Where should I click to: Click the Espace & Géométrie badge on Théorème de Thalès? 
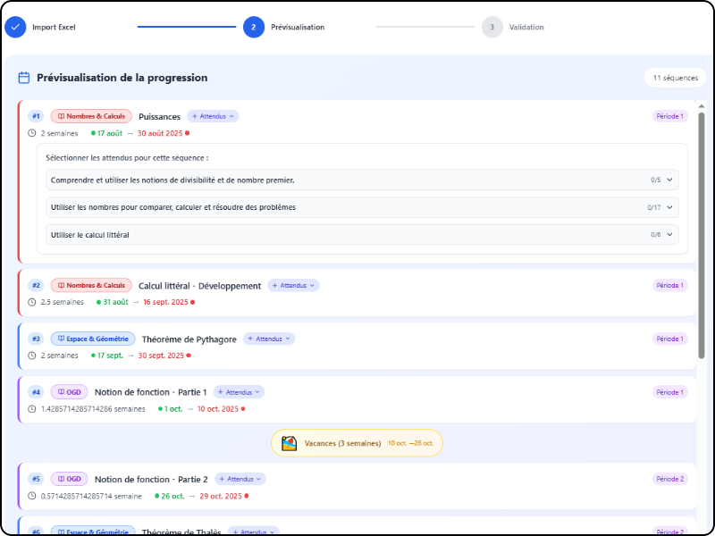coord(92,531)
